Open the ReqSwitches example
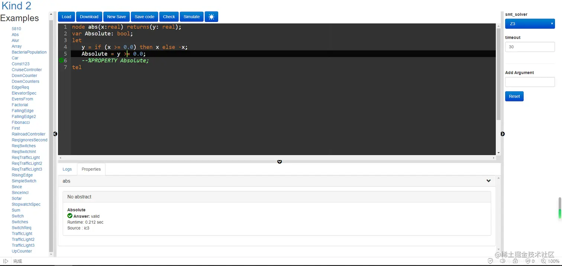 click(24, 146)
